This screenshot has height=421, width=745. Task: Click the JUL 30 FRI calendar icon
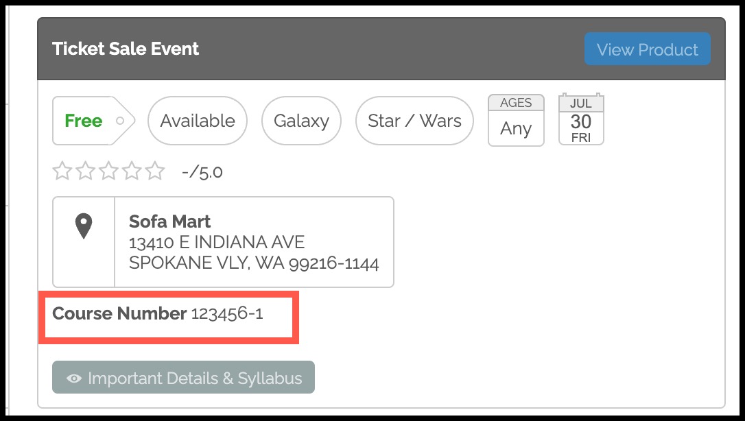click(581, 119)
